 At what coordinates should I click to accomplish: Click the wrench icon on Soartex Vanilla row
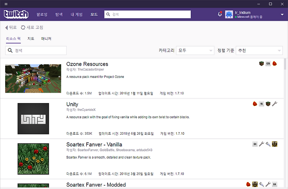pyautogui.click(x=261, y=144)
